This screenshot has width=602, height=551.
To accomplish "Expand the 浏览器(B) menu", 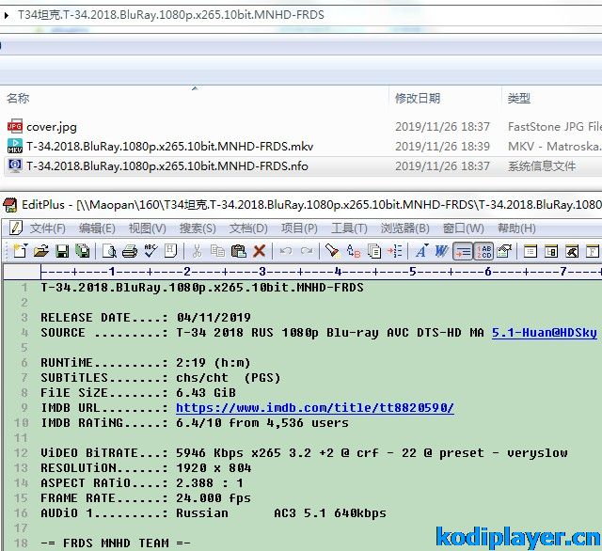I will tap(404, 228).
